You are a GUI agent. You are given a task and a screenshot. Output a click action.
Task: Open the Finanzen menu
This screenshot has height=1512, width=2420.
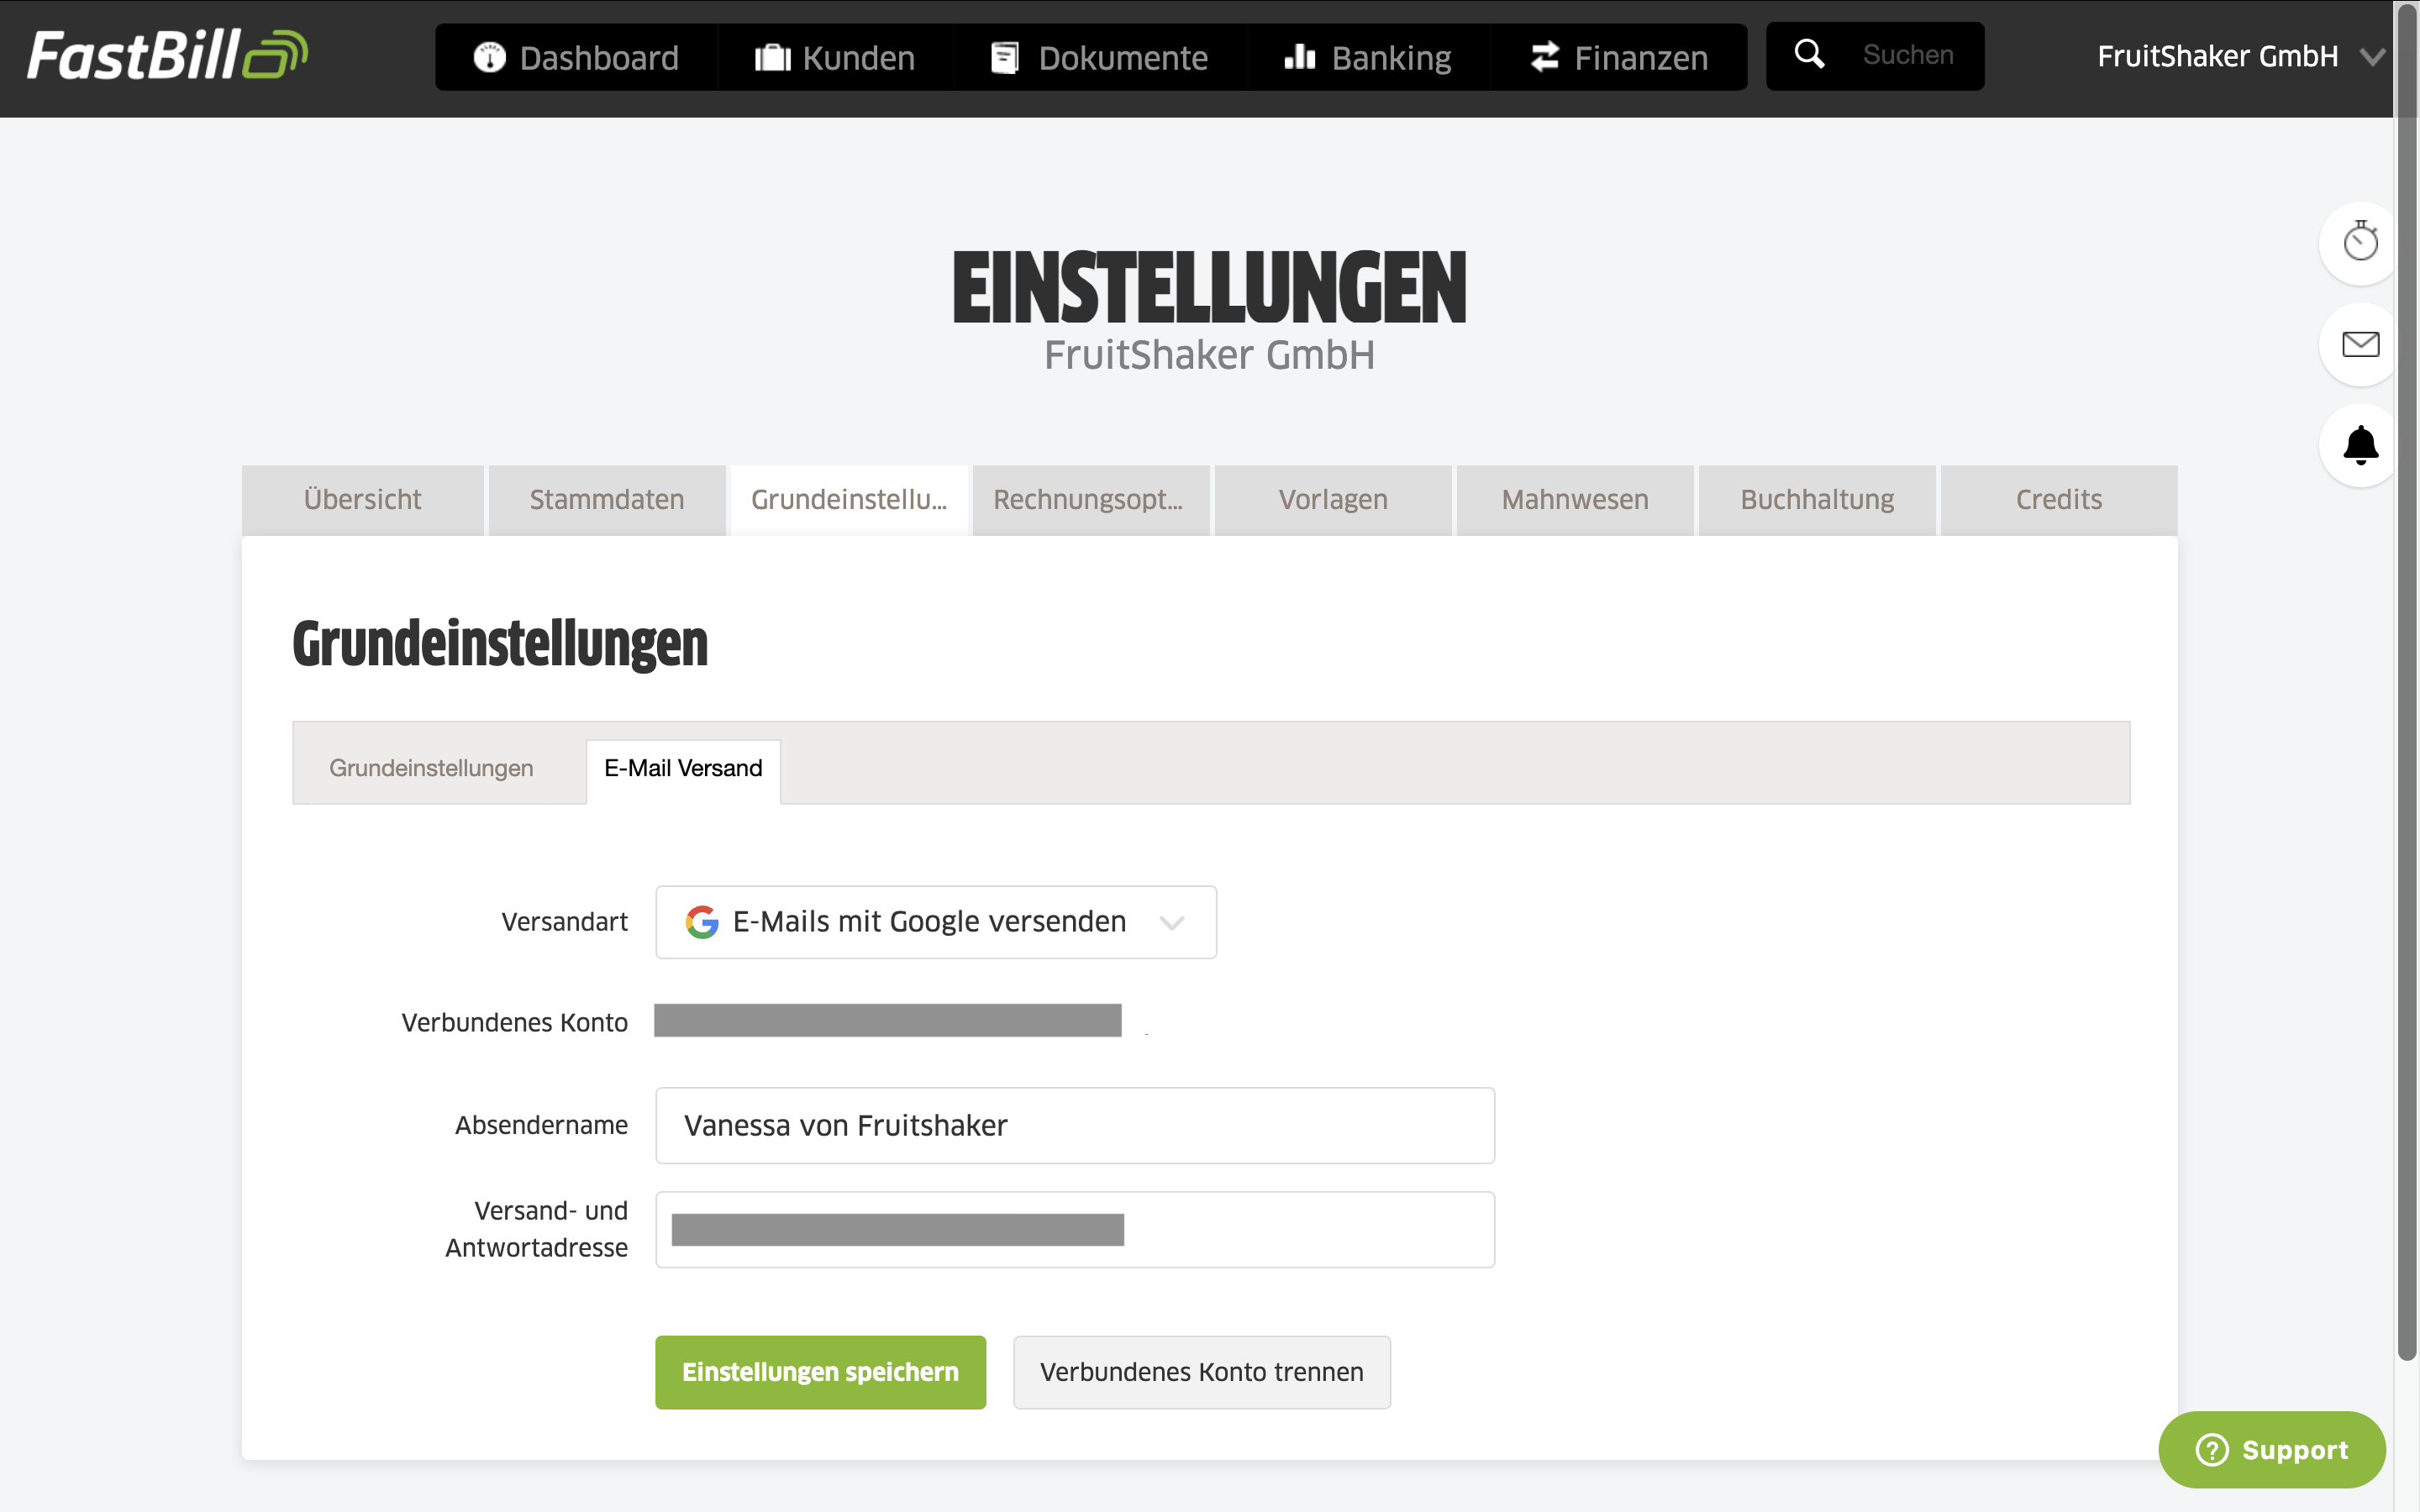coord(1619,58)
